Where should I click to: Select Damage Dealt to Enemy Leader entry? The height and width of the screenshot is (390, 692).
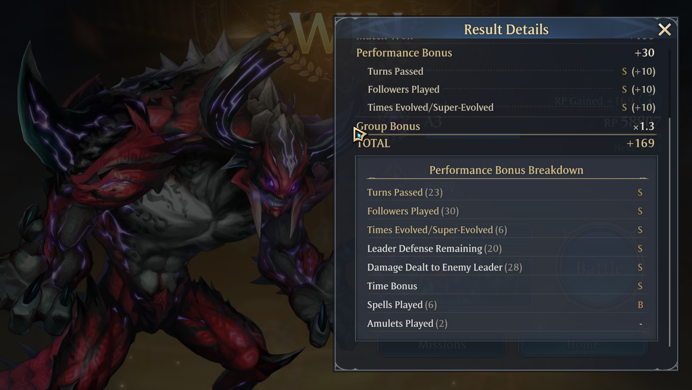[x=505, y=267]
